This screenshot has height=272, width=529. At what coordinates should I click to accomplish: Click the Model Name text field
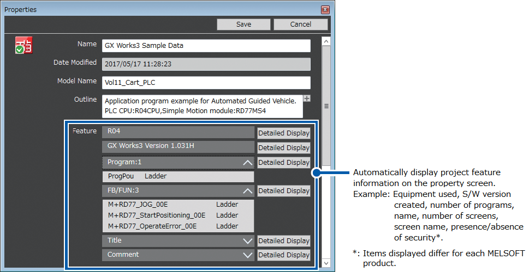pos(206,83)
